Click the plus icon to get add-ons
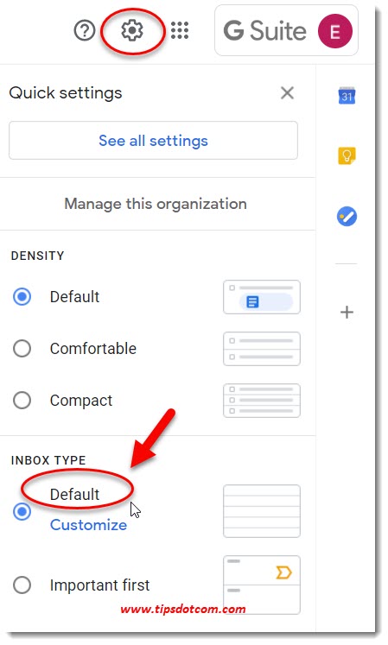The width and height of the screenshot is (388, 645). (347, 313)
